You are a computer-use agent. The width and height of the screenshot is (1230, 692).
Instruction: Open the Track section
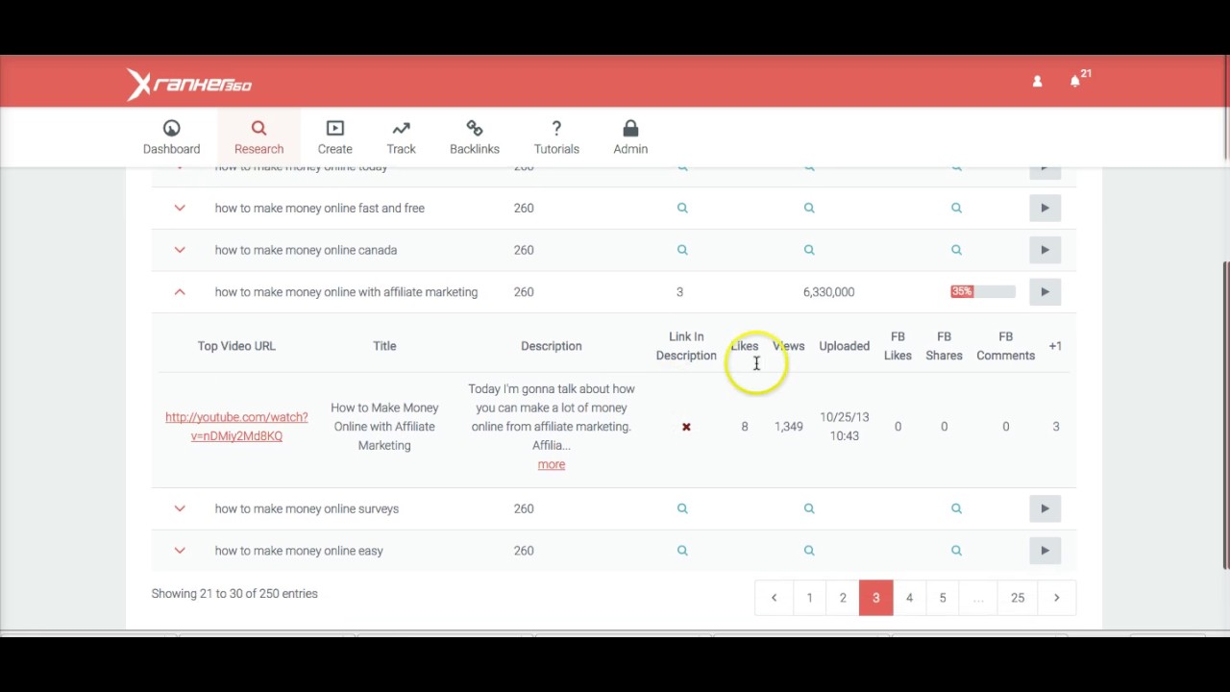(401, 137)
